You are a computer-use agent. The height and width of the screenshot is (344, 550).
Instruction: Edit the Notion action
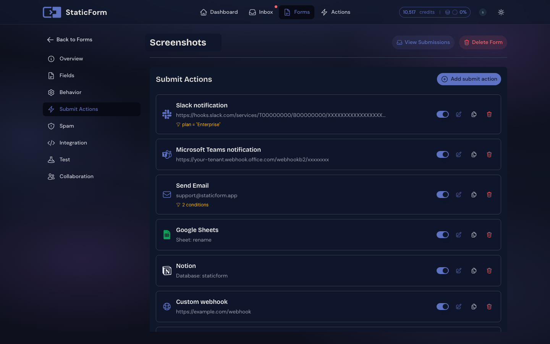(x=459, y=271)
